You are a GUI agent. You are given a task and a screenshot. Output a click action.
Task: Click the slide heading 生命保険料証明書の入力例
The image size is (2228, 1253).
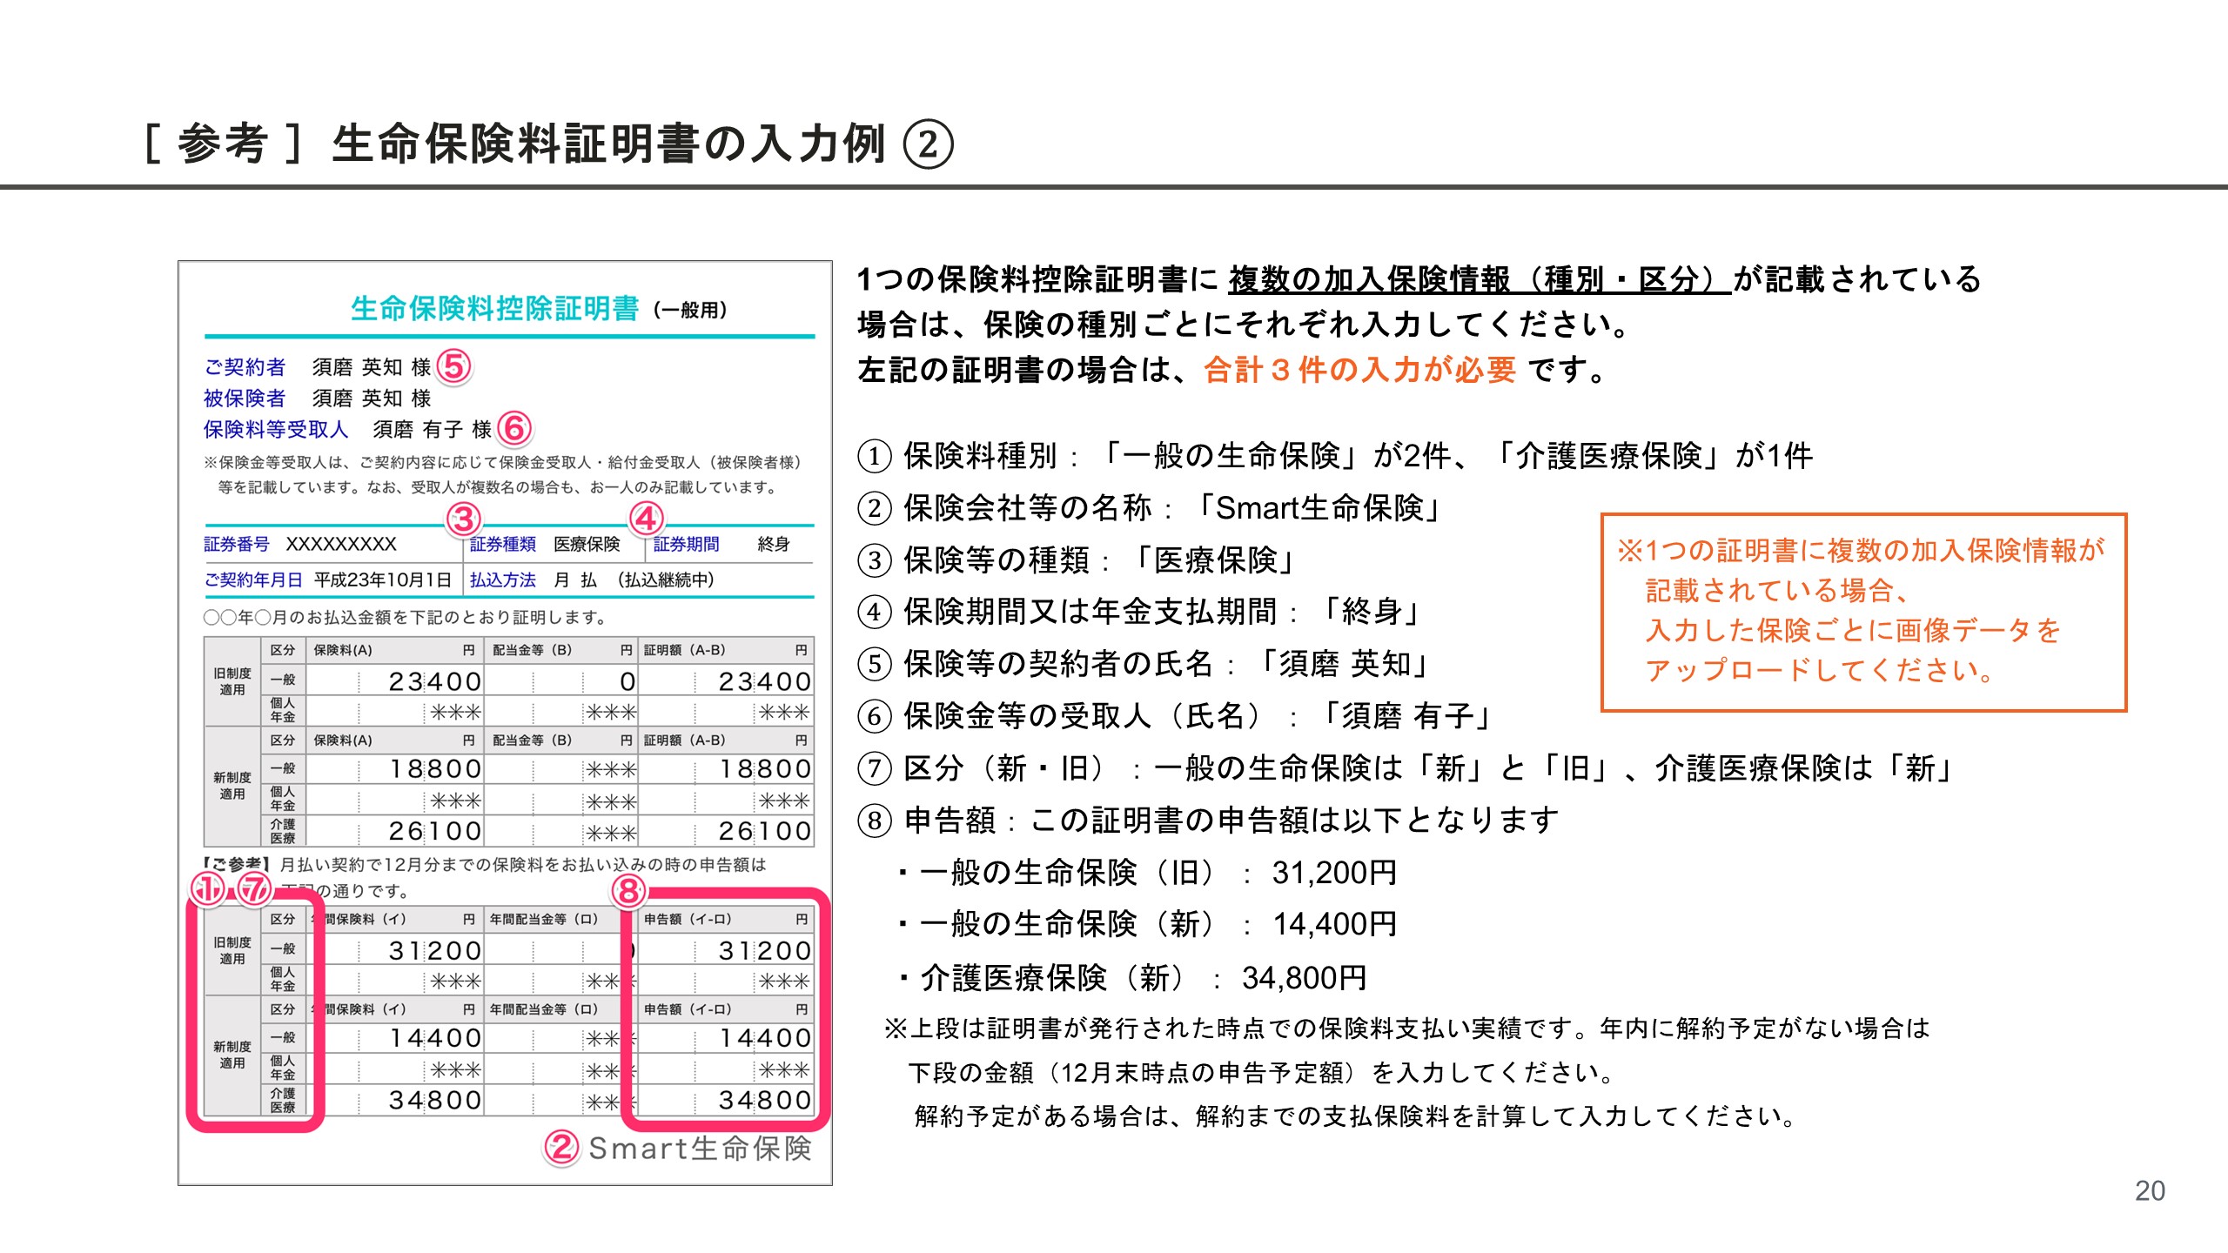(x=607, y=144)
